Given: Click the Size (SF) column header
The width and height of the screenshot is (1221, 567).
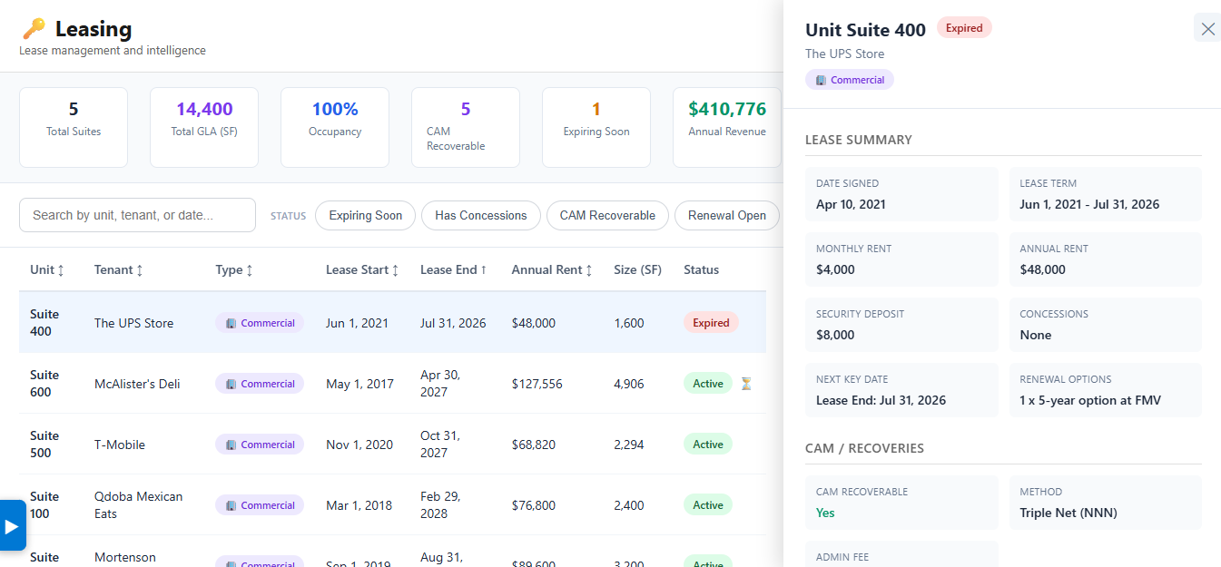Looking at the screenshot, I should [x=637, y=269].
